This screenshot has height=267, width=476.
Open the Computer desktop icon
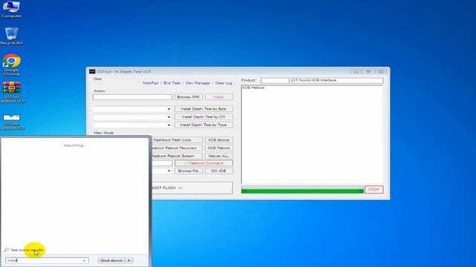coord(11,9)
